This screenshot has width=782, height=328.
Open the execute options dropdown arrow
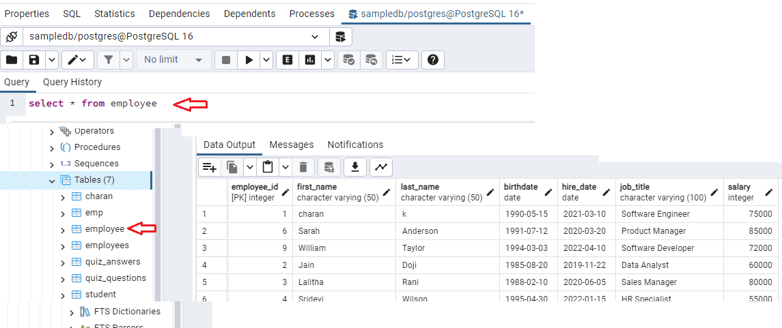tap(266, 60)
